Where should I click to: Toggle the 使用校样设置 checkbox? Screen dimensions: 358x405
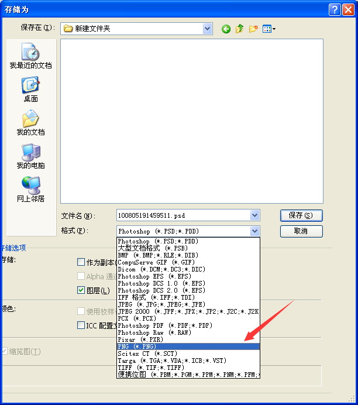[x=81, y=311]
